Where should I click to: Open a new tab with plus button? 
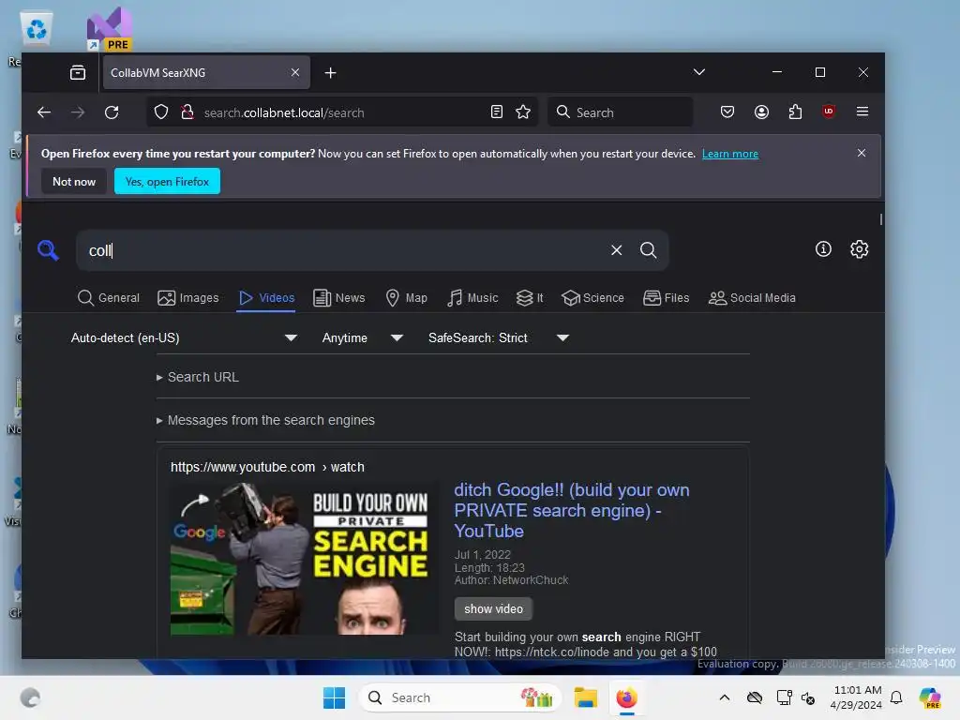(x=331, y=73)
